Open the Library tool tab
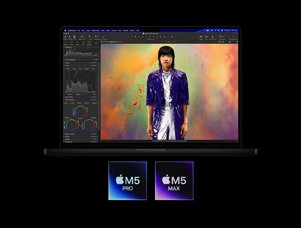301x228 pixels. pos(66,43)
